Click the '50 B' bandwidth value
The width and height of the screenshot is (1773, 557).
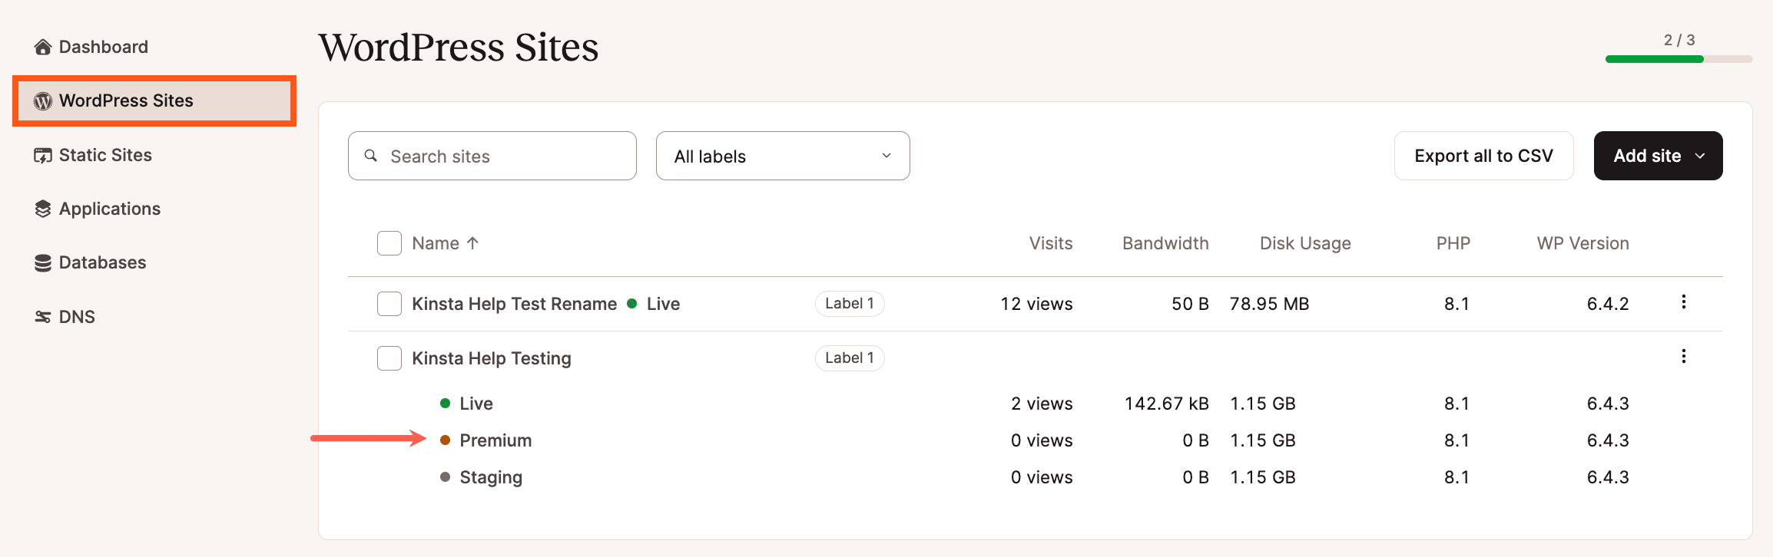pyautogui.click(x=1190, y=304)
